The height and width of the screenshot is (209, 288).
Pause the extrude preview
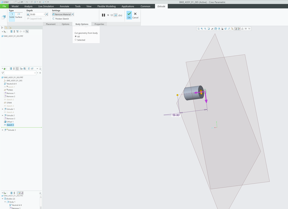(x=104, y=15)
